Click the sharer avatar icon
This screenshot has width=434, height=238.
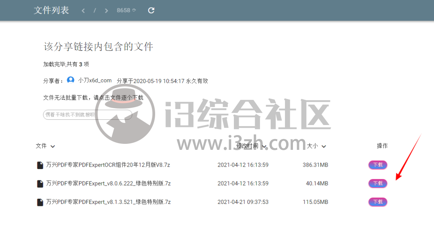(71, 80)
